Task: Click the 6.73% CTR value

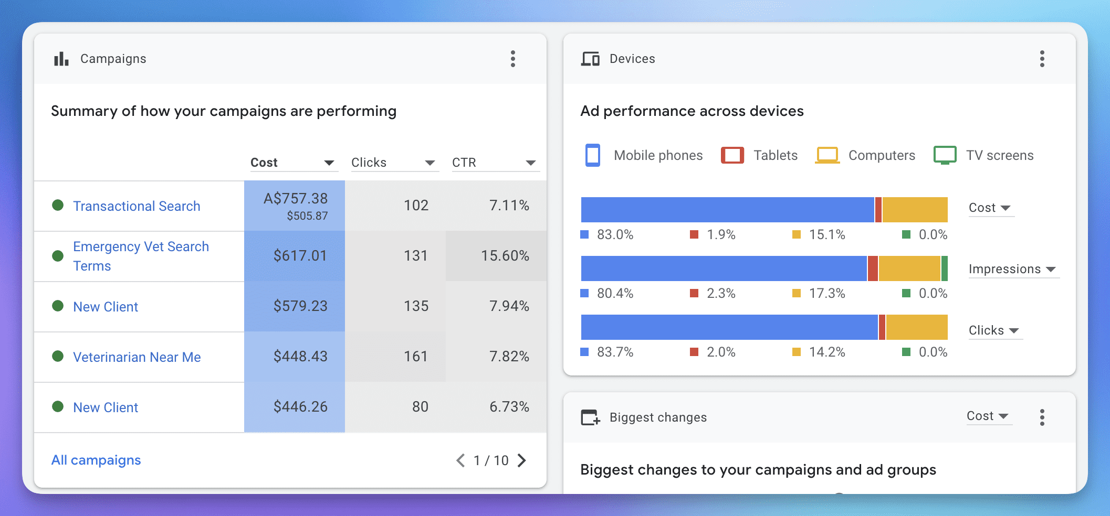Action: [x=509, y=407]
